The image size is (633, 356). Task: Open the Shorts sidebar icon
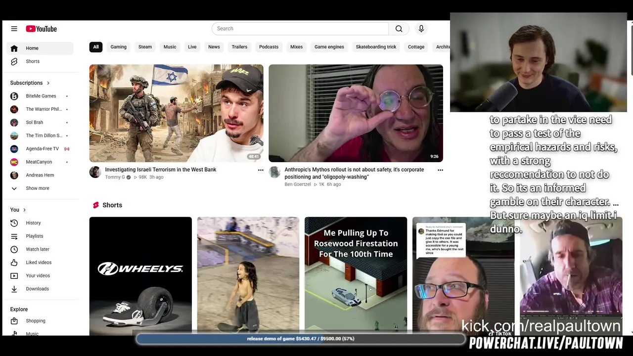tap(14, 61)
